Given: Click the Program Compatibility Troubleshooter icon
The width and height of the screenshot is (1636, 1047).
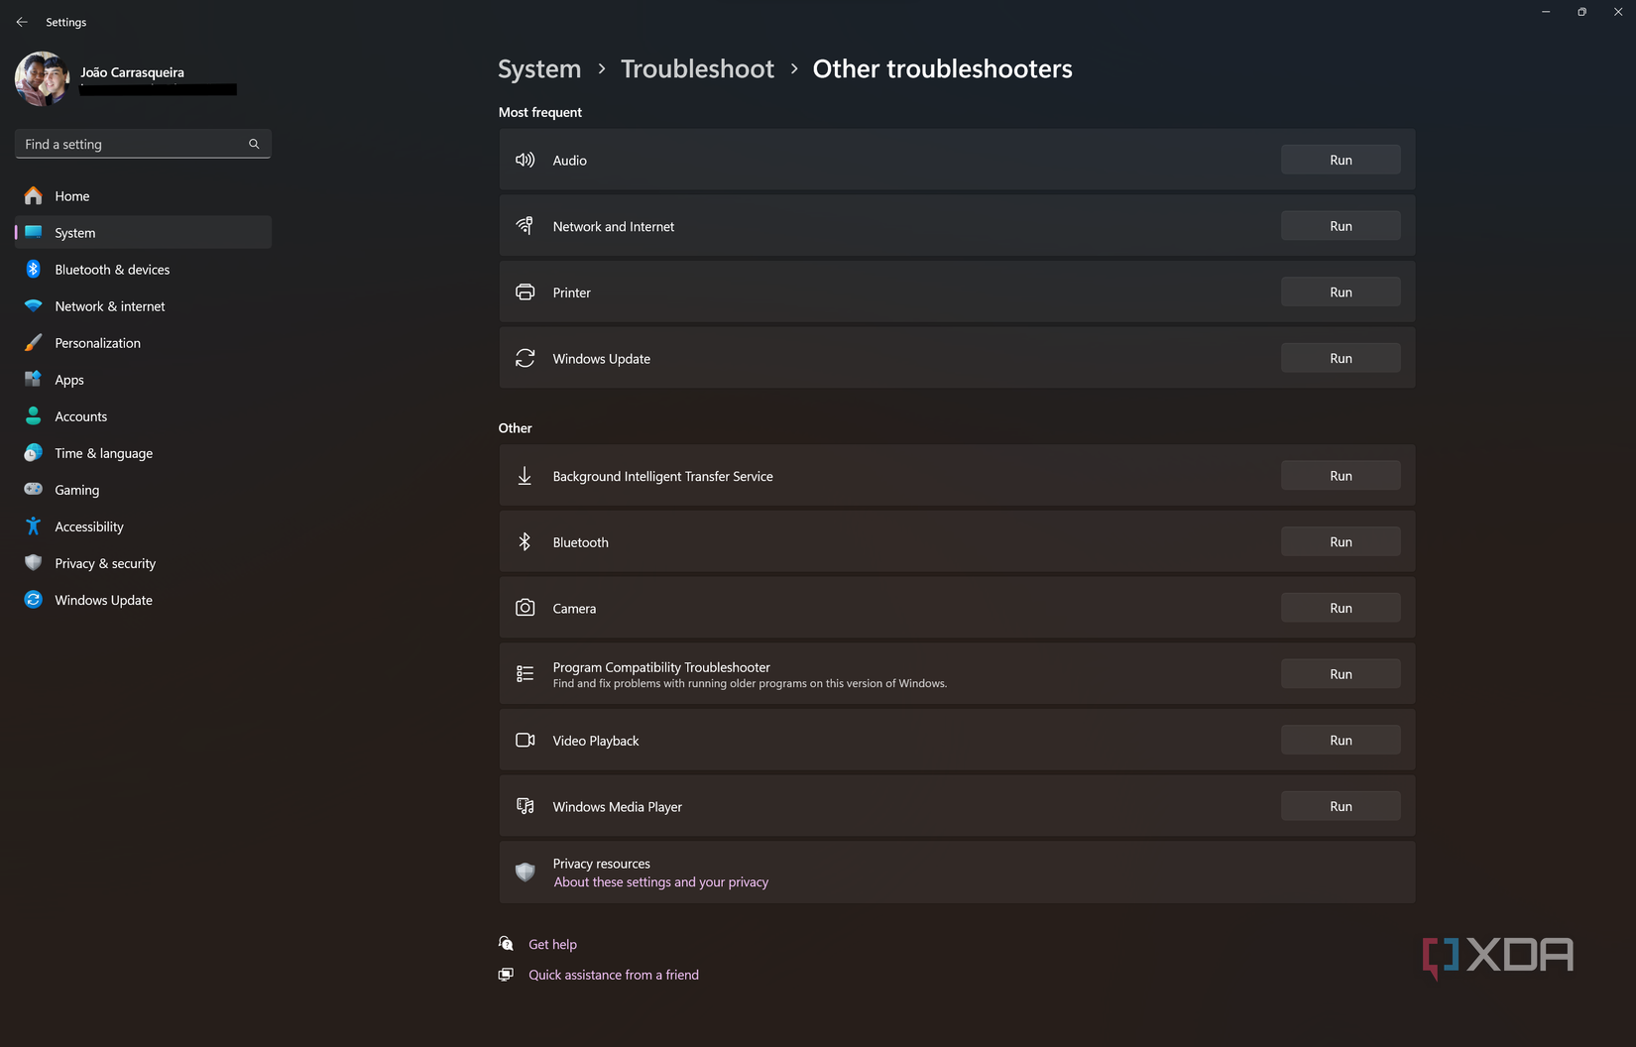Looking at the screenshot, I should pyautogui.click(x=526, y=674).
